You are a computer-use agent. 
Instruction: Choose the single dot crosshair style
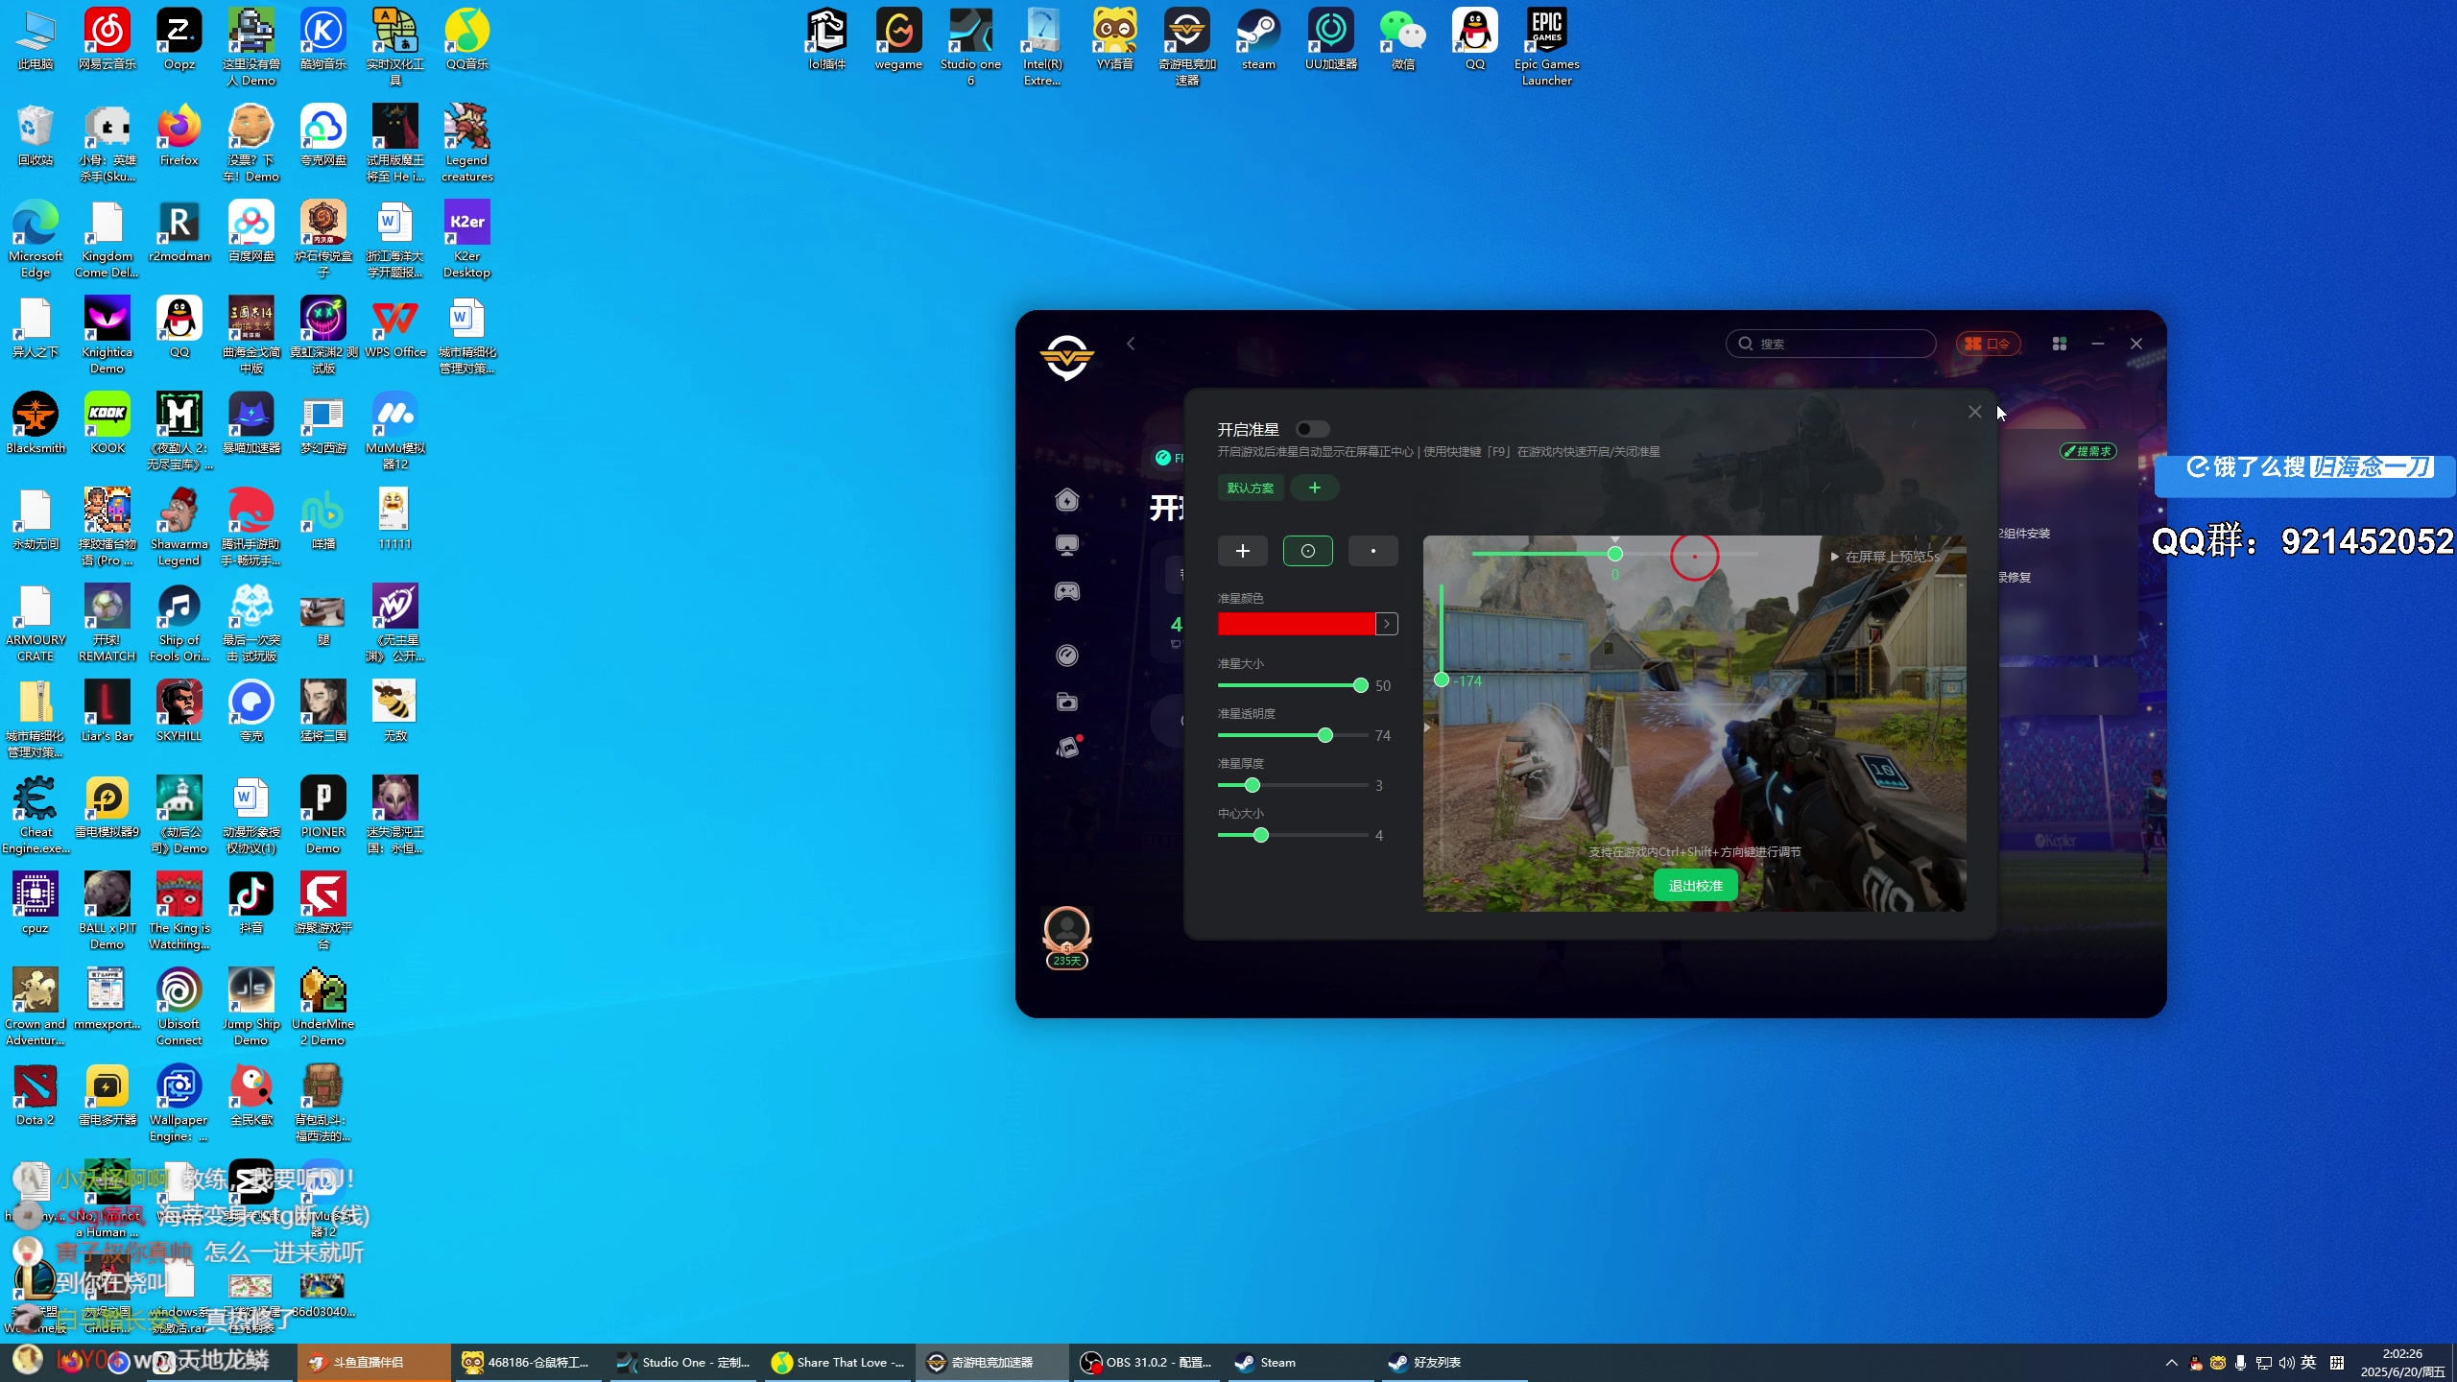click(1372, 551)
